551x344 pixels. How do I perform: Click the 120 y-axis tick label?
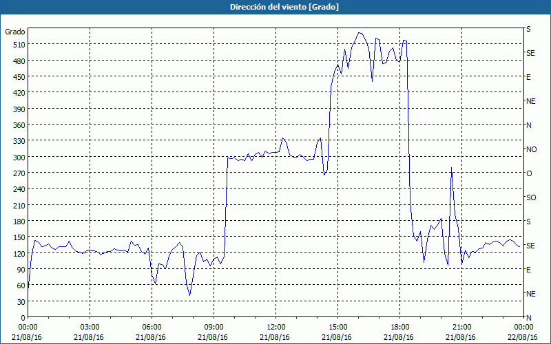[x=19, y=253]
